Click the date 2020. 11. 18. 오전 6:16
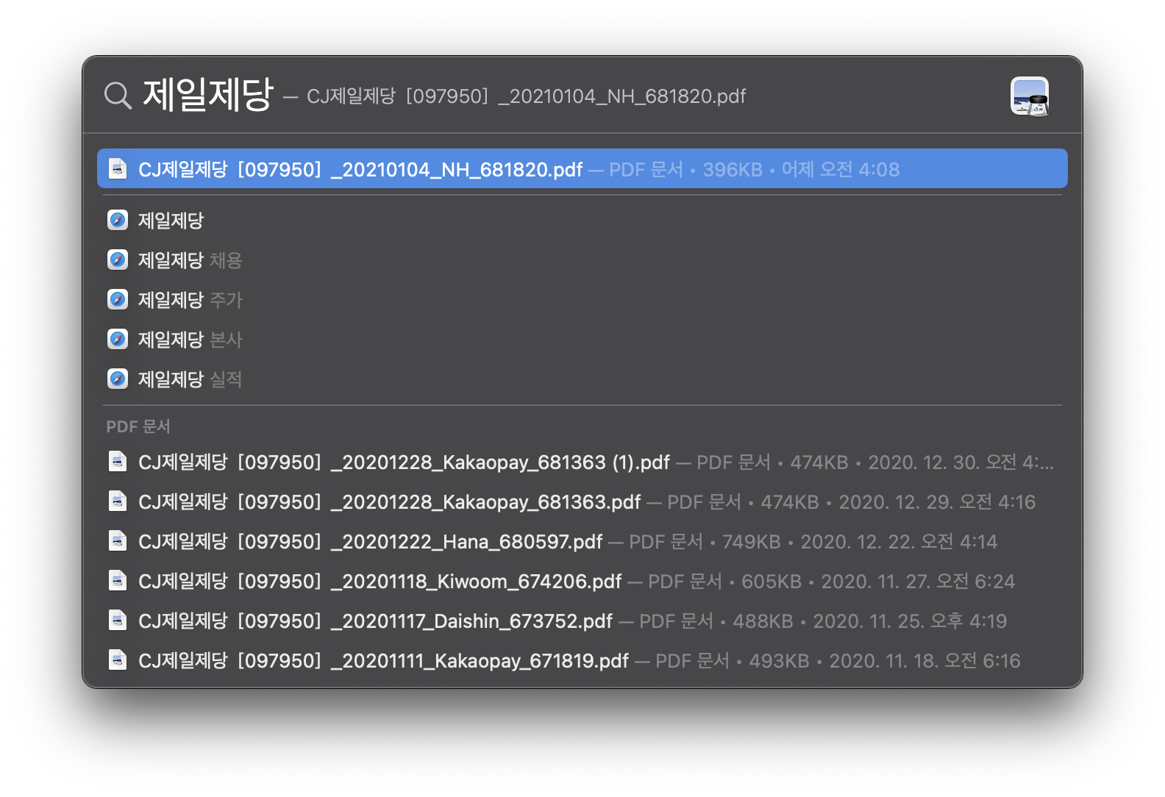This screenshot has width=1165, height=797. click(925, 661)
